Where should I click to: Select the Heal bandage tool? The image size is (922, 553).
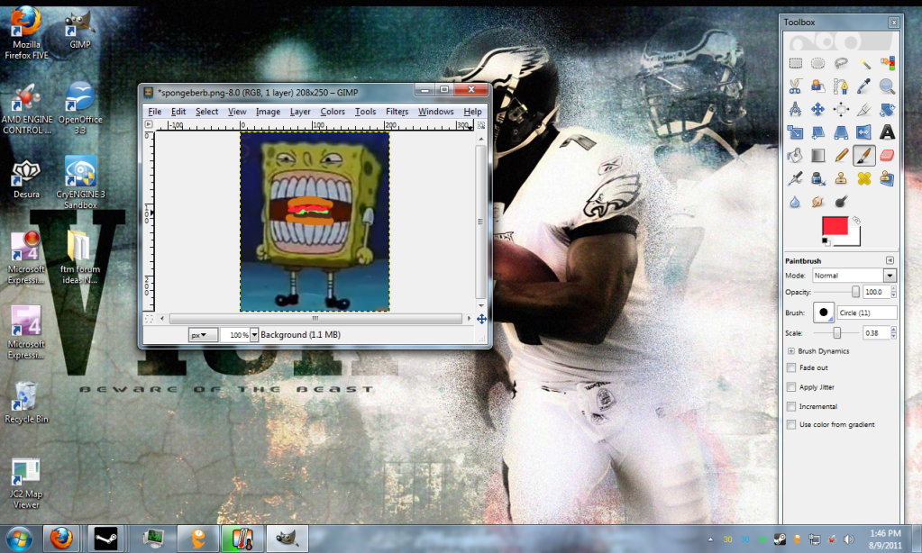click(863, 178)
